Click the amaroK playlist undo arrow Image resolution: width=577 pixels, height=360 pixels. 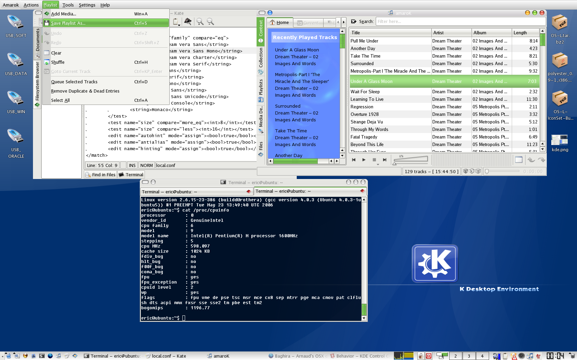click(531, 160)
